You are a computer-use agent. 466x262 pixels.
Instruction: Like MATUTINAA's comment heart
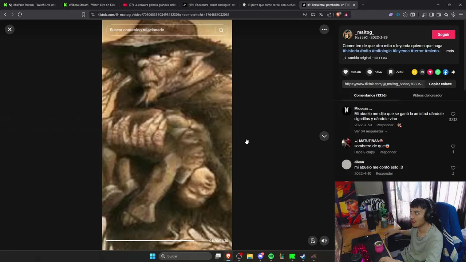pos(453,147)
